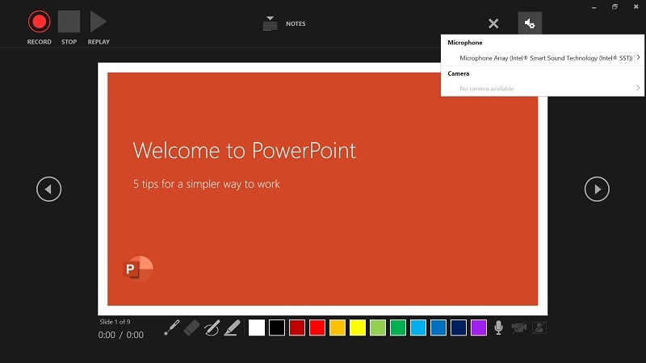
Task: Pick the black ink color swatch
Action: tap(276, 328)
